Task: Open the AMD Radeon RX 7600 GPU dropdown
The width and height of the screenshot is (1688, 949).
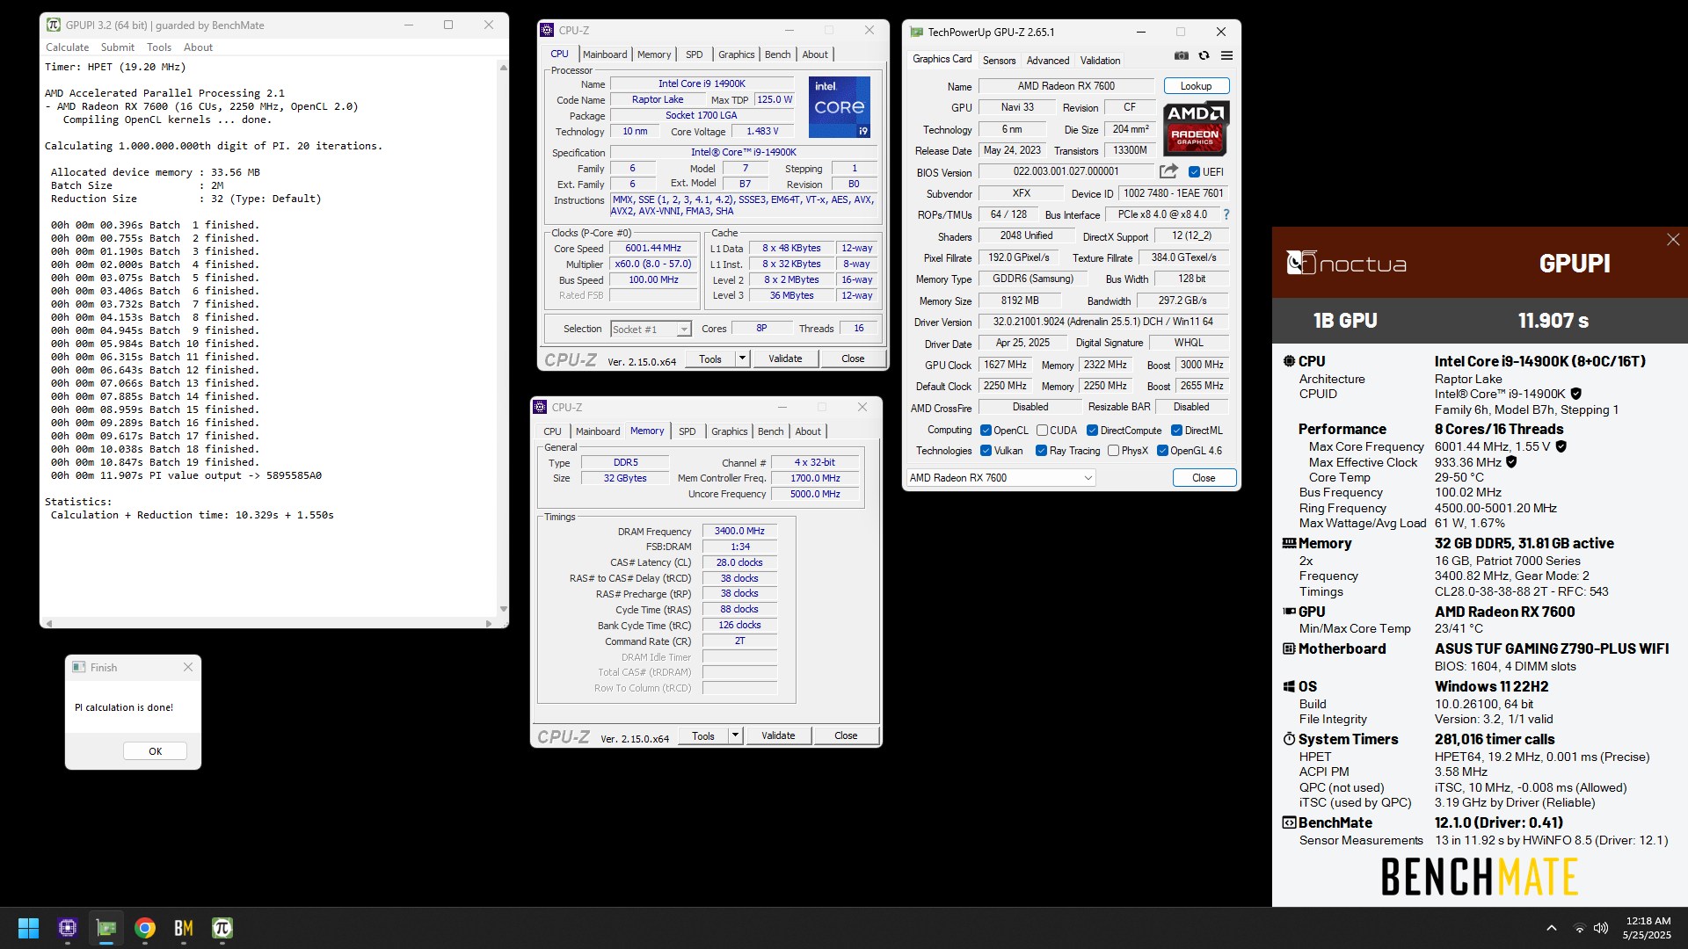Action: [1000, 477]
